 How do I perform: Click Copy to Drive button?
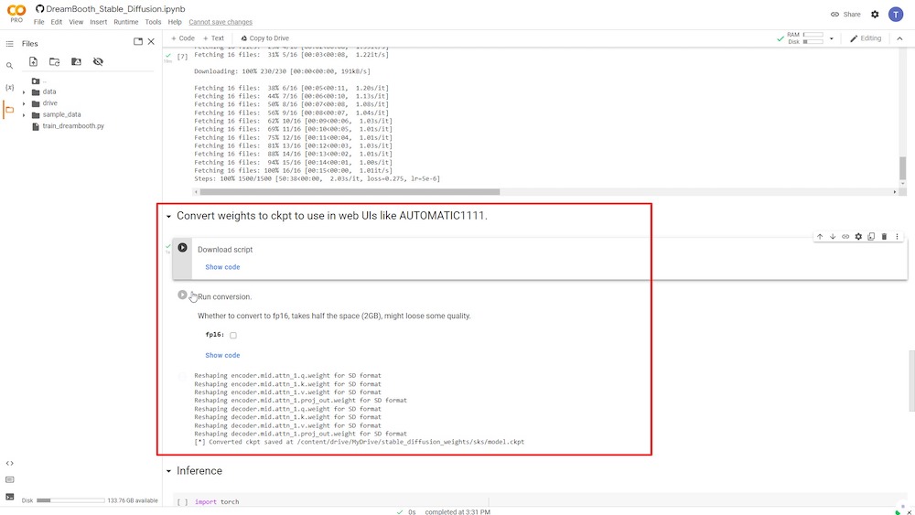pos(265,38)
